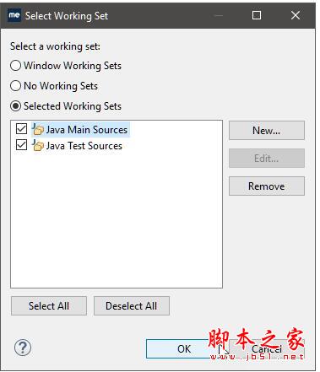Click the Deselect All button
320x372 pixels.
click(132, 305)
